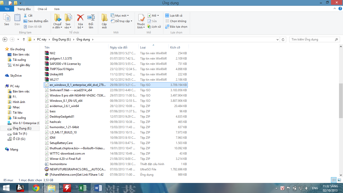This screenshot has height=193, width=343.
Task: Sort by Tên column header
Action: coord(76,47)
